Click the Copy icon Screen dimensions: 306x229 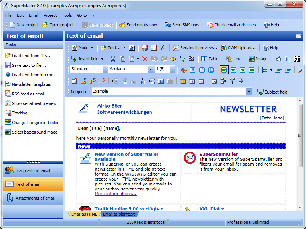(122, 59)
